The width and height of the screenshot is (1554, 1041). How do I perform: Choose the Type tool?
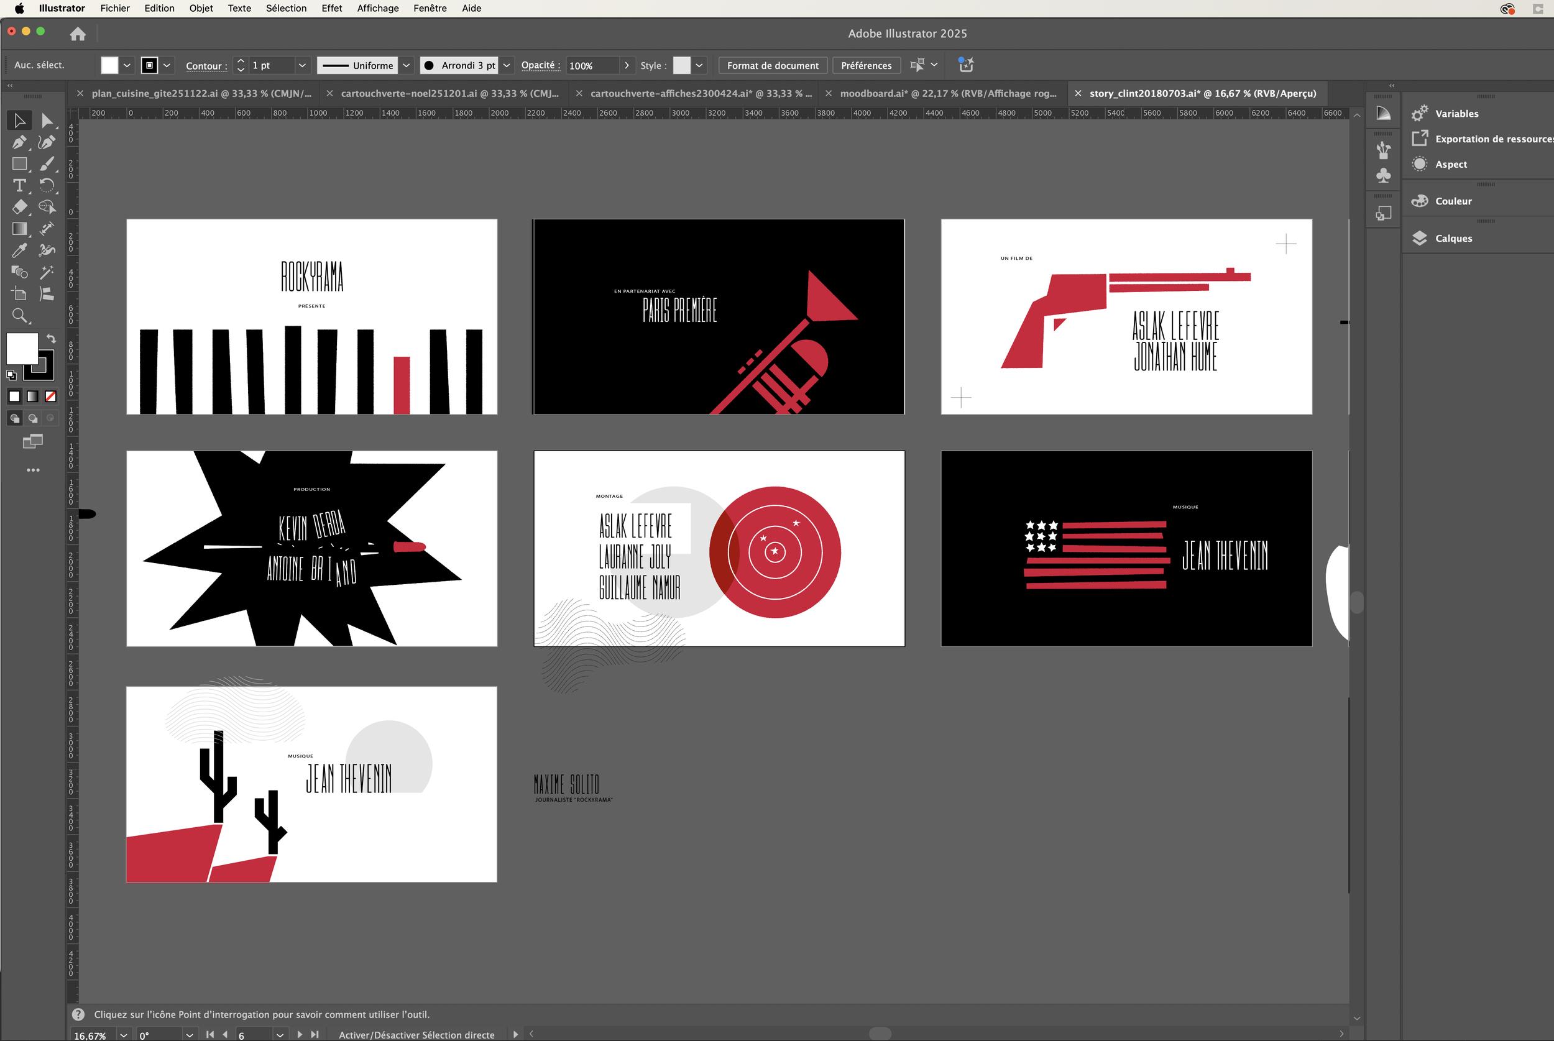19,185
